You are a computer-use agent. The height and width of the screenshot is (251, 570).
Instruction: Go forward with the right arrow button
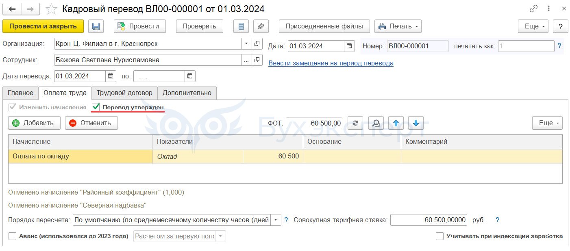(30, 9)
